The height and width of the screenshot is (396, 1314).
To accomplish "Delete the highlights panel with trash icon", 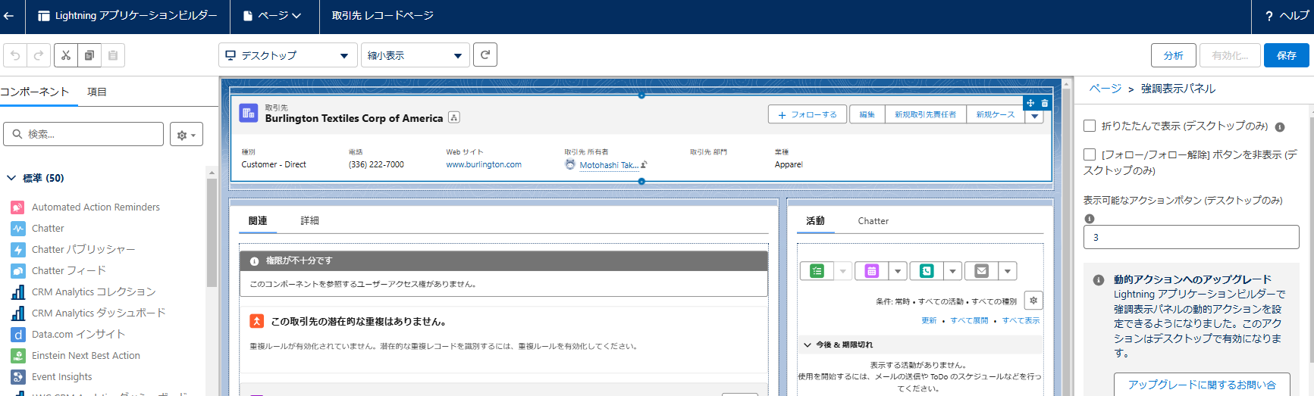I will 1045,103.
